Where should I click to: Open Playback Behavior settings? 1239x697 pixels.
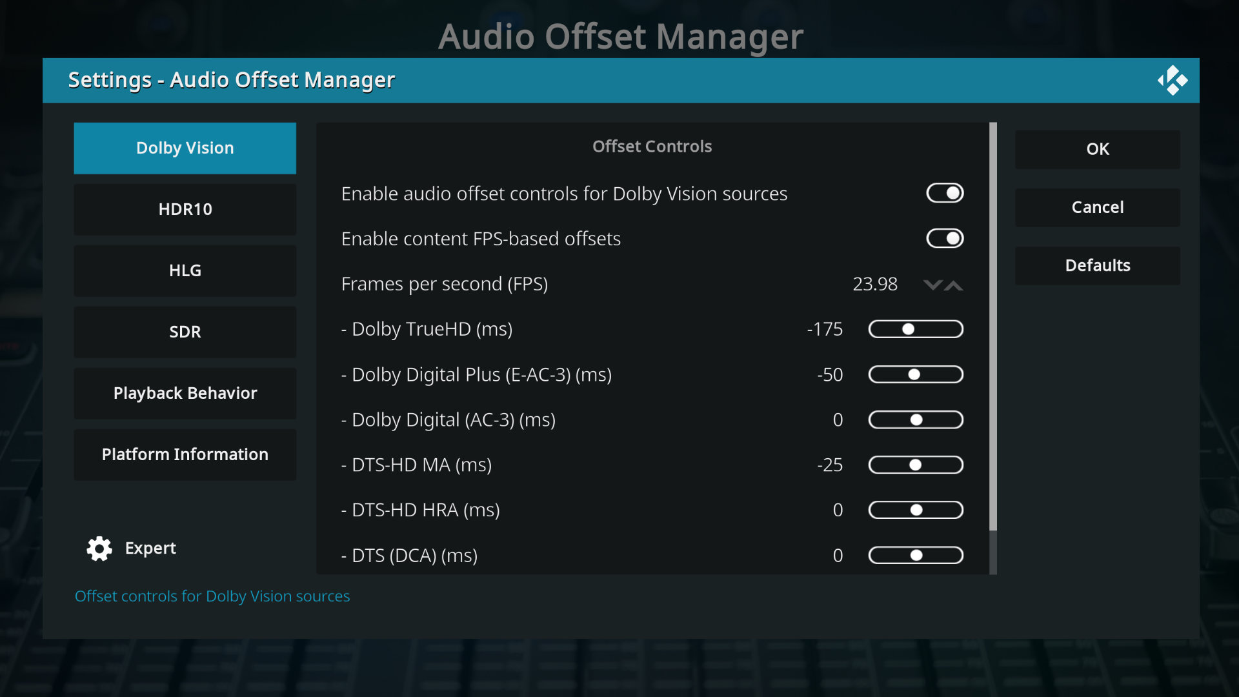[x=185, y=393]
